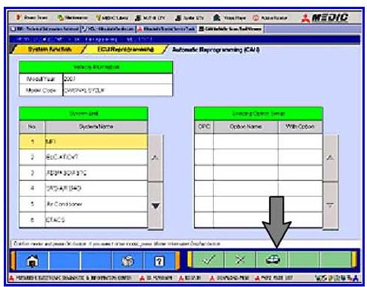Select the ETACS system row
This screenshot has width=367, height=287.
83,220
